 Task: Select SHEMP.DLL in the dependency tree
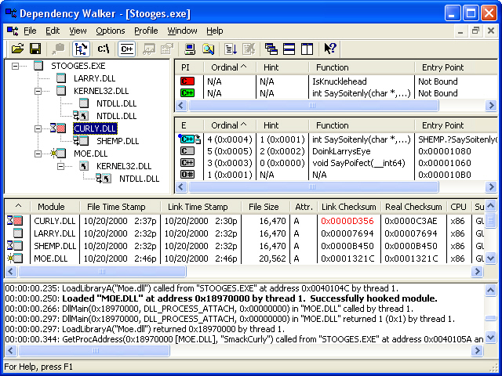pos(118,141)
